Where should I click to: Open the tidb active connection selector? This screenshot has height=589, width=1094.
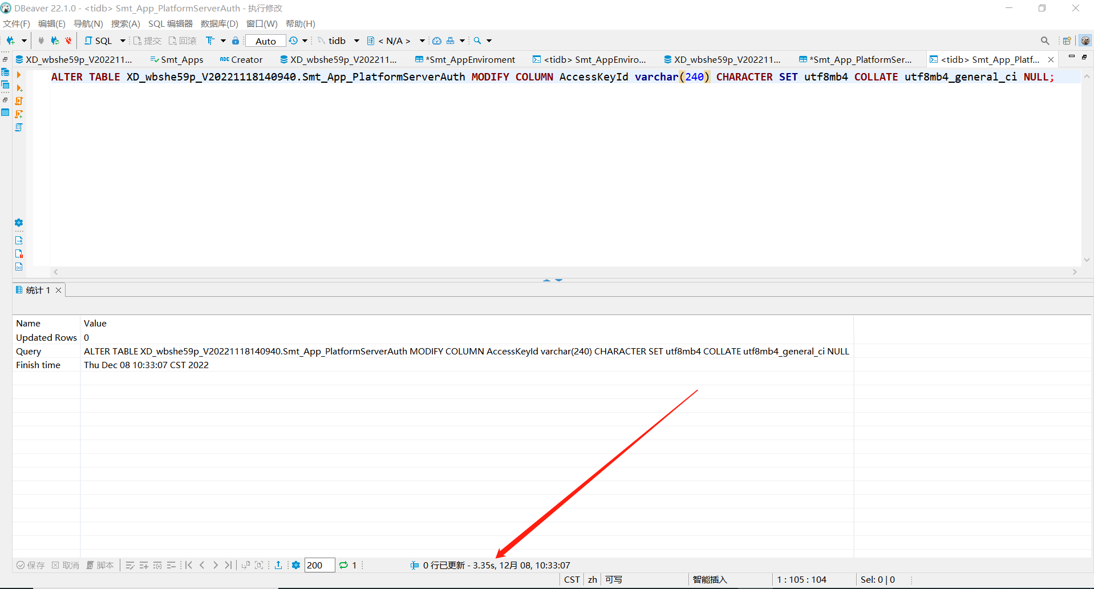click(x=338, y=41)
